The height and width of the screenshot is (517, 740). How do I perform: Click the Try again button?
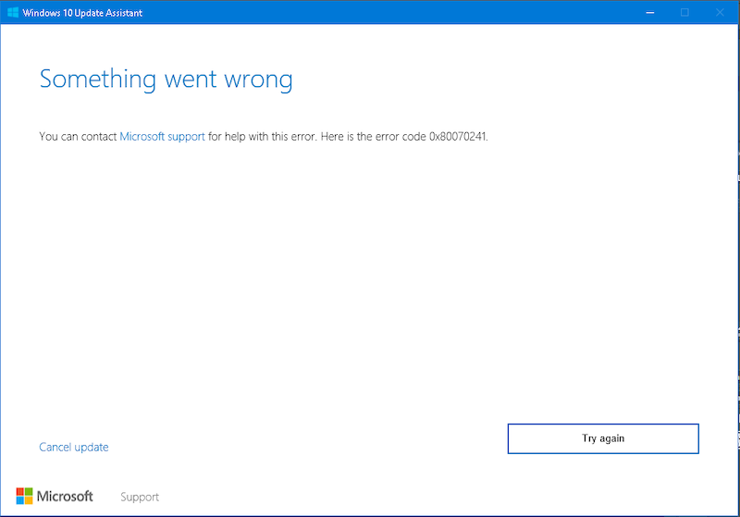pyautogui.click(x=603, y=438)
